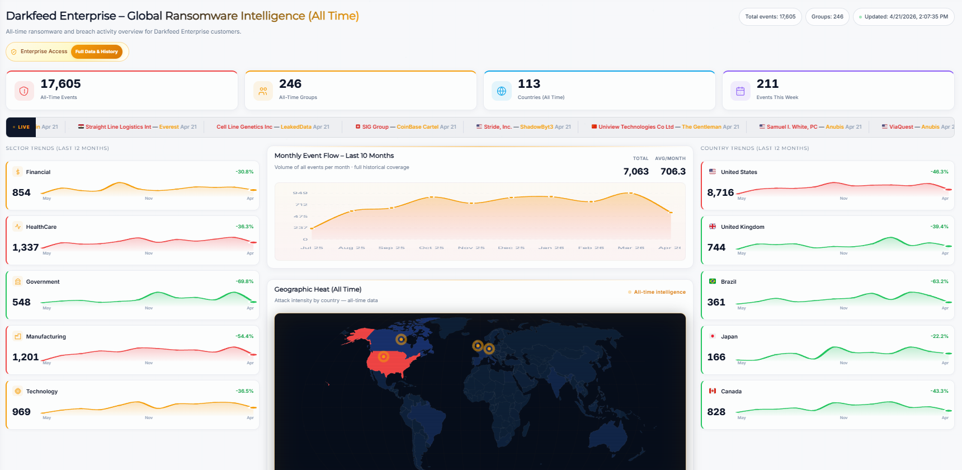
Task: Click the -69.8% change on Government
Action: [244, 281]
